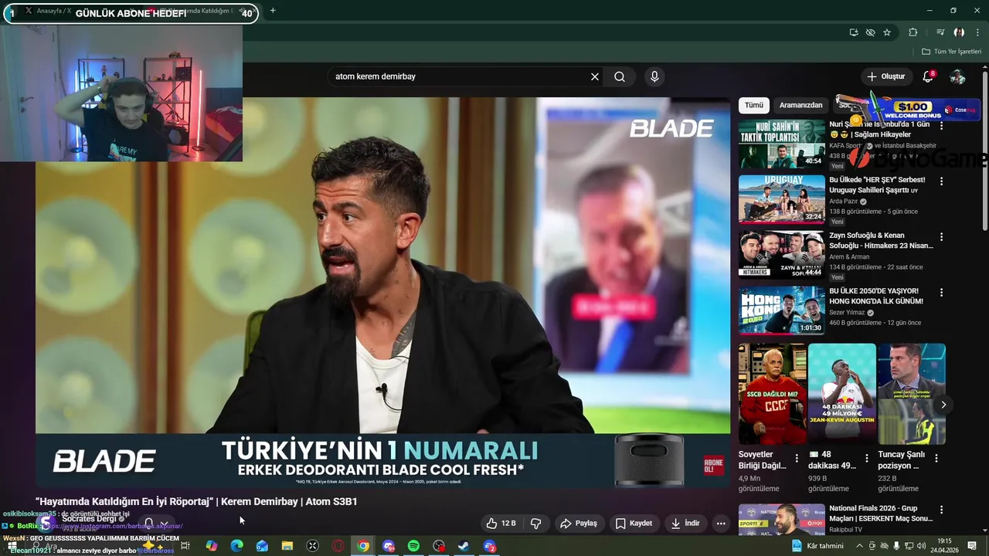Open the Jean-Kevin Augustin short thumbnail
Screen dimensions: 989x556
[842, 394]
